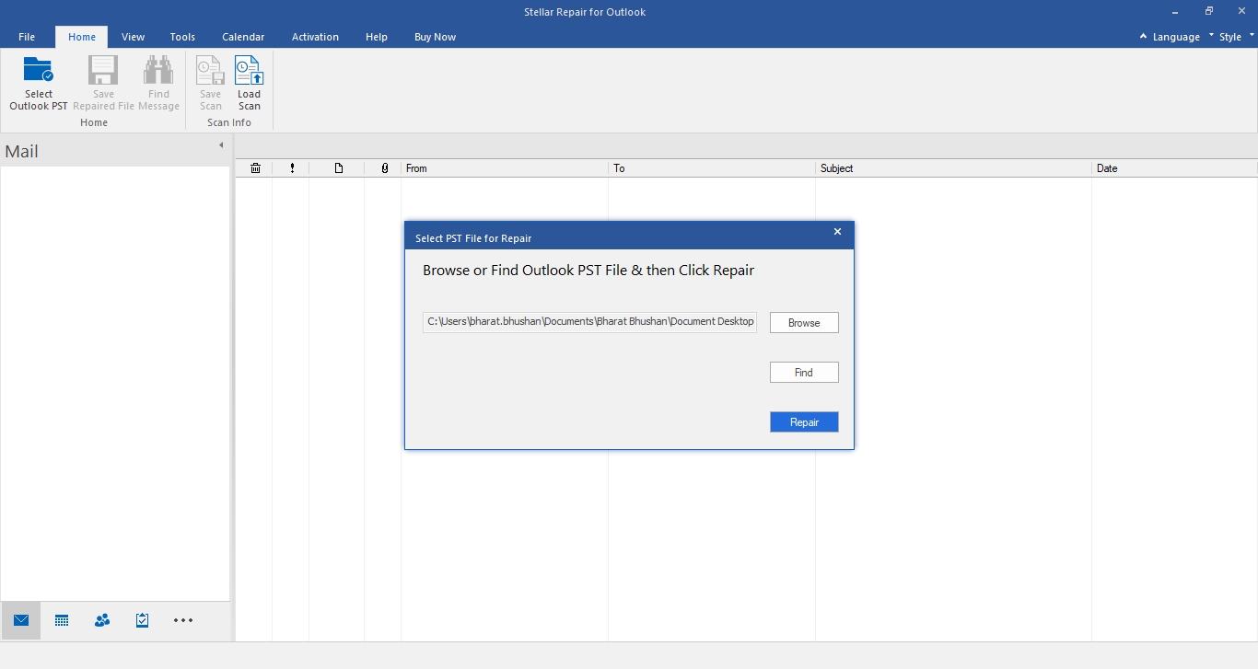
Task: Open the File menu
Action: tap(27, 37)
